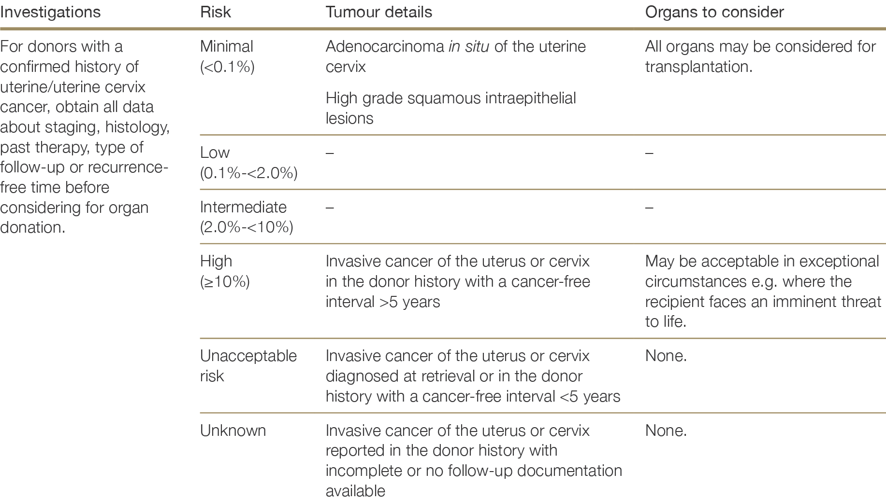Viewport: 886px width, 501px height.
Task: Click the donor investigations paragraph text
Action: point(85,137)
